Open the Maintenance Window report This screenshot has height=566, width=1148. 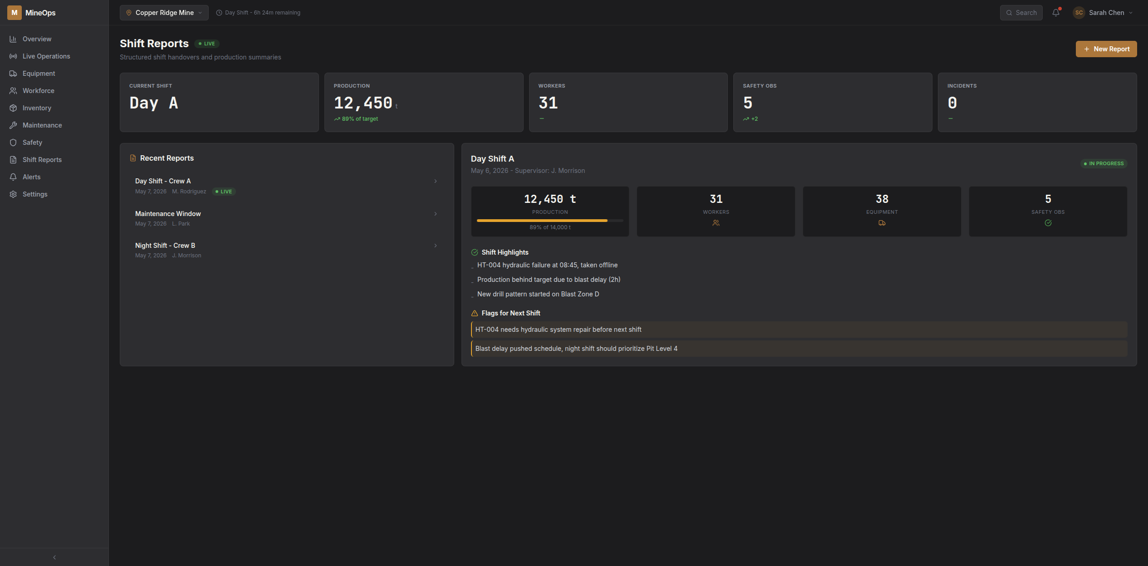pos(287,218)
